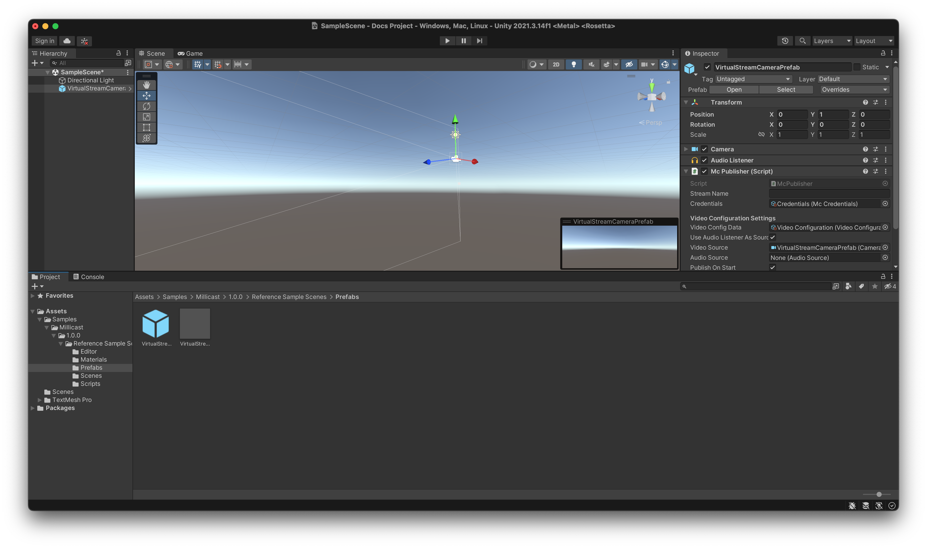Click the Stream Name input field
The height and width of the screenshot is (548, 927).
point(829,193)
